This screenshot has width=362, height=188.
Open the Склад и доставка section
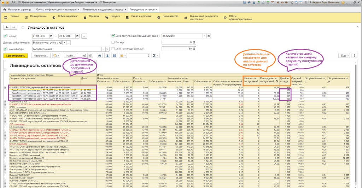coord(141,16)
